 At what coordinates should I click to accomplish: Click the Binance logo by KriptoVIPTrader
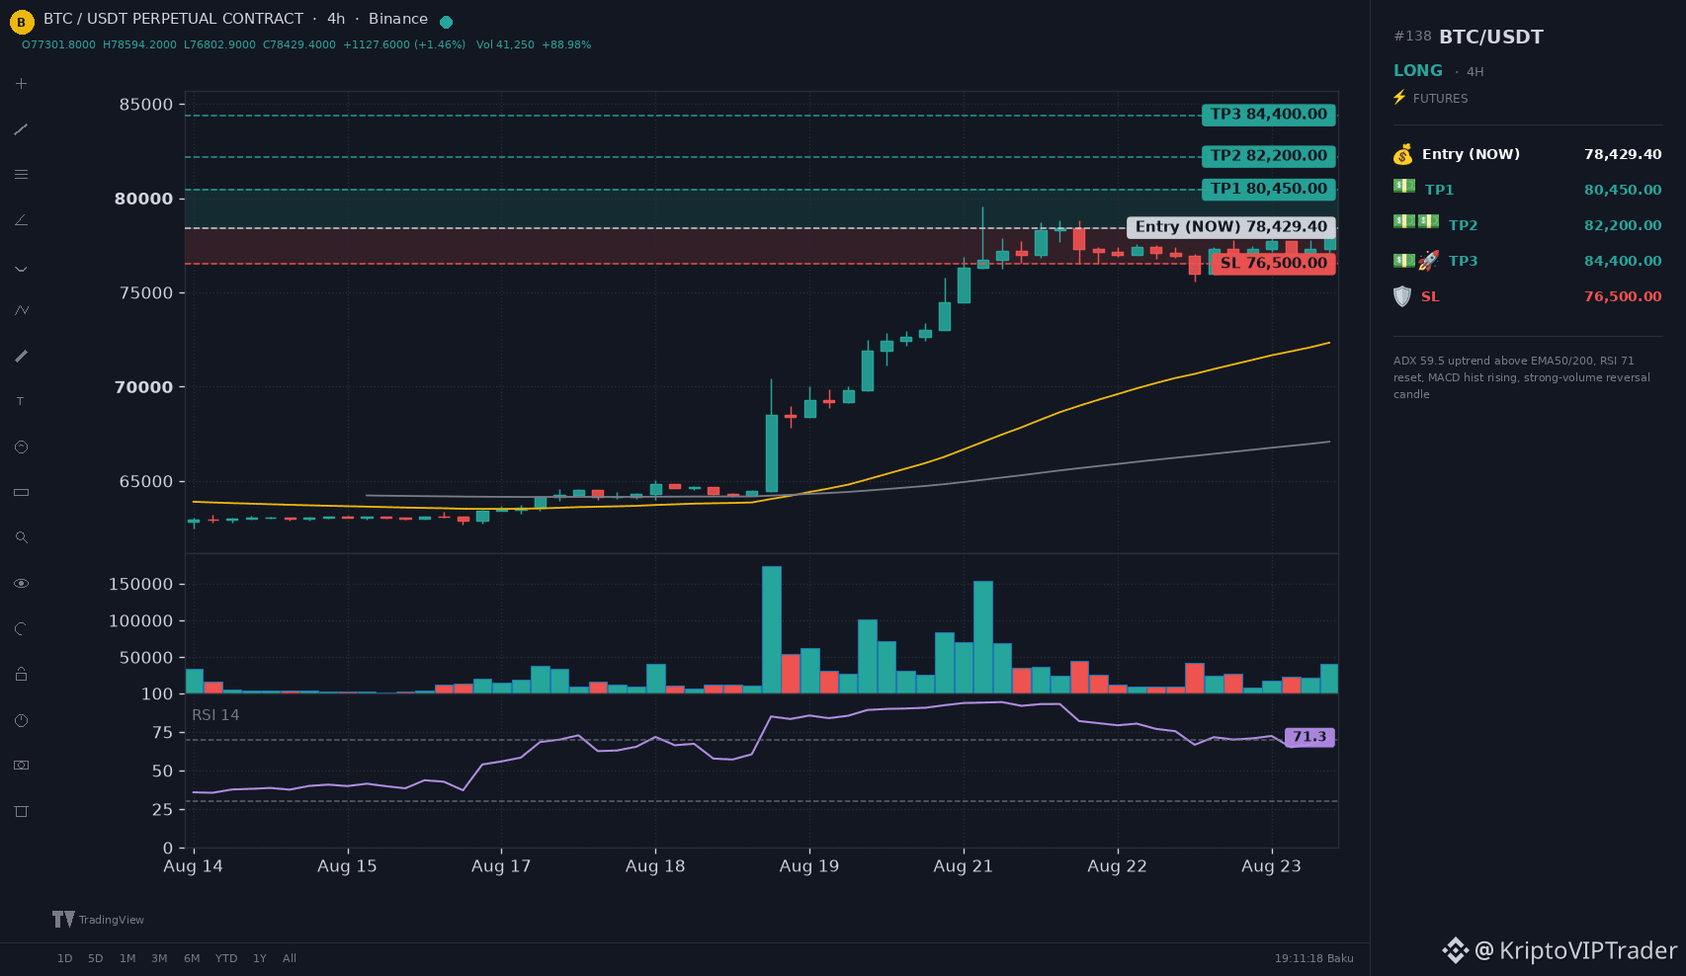pyautogui.click(x=1455, y=950)
